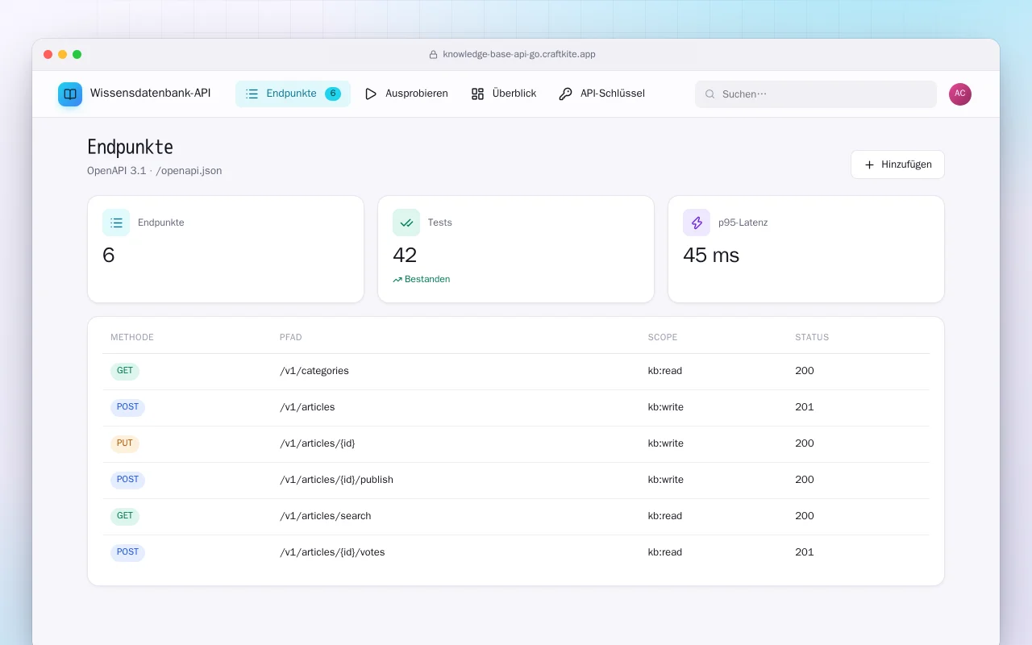Click the PFAD column header
This screenshot has height=645, width=1032.
pos(291,338)
